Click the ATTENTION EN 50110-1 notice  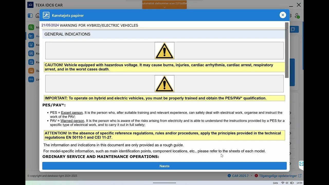click(x=164, y=135)
